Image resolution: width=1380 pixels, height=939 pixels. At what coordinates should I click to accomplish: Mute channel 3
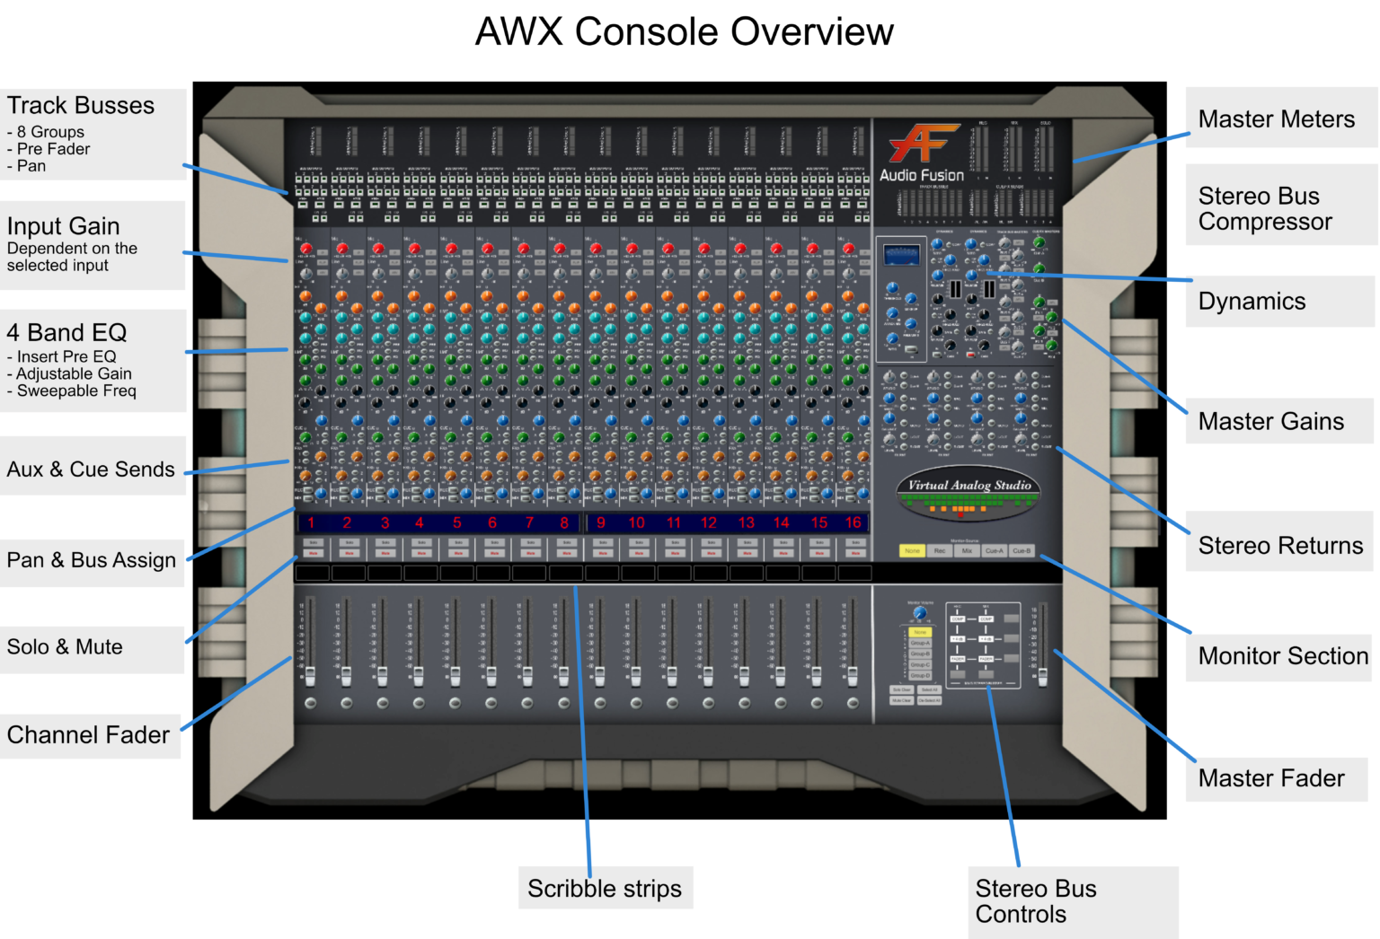385,553
